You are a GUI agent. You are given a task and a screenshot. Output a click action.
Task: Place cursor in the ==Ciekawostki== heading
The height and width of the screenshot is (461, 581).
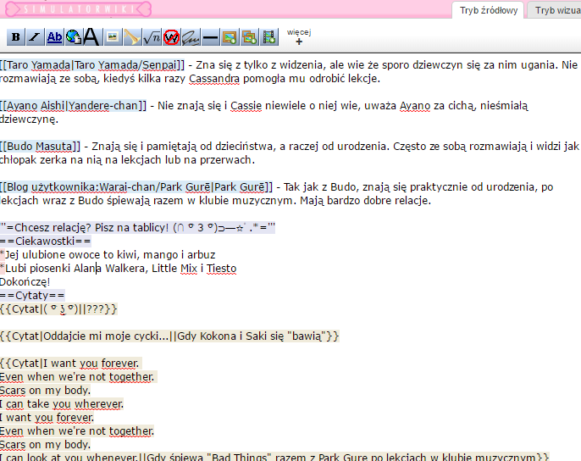tap(45, 242)
